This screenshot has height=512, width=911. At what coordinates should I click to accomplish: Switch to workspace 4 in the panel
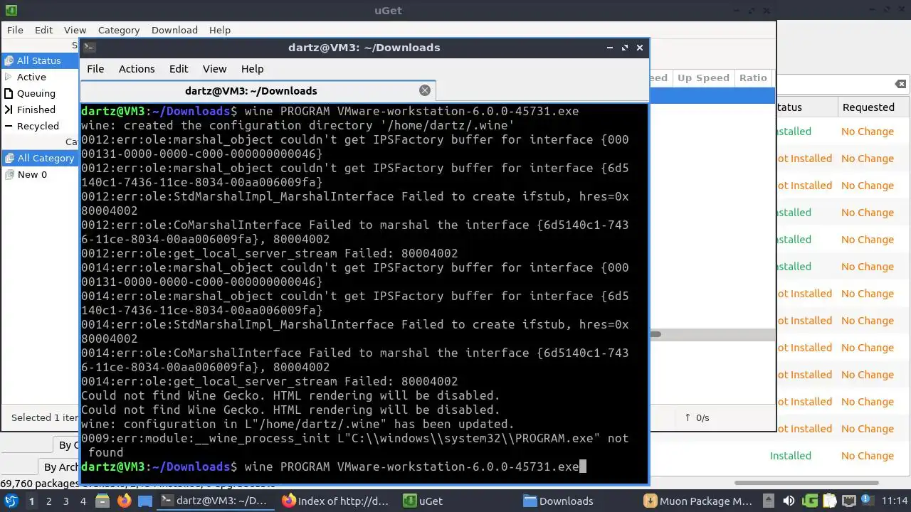pos(83,501)
